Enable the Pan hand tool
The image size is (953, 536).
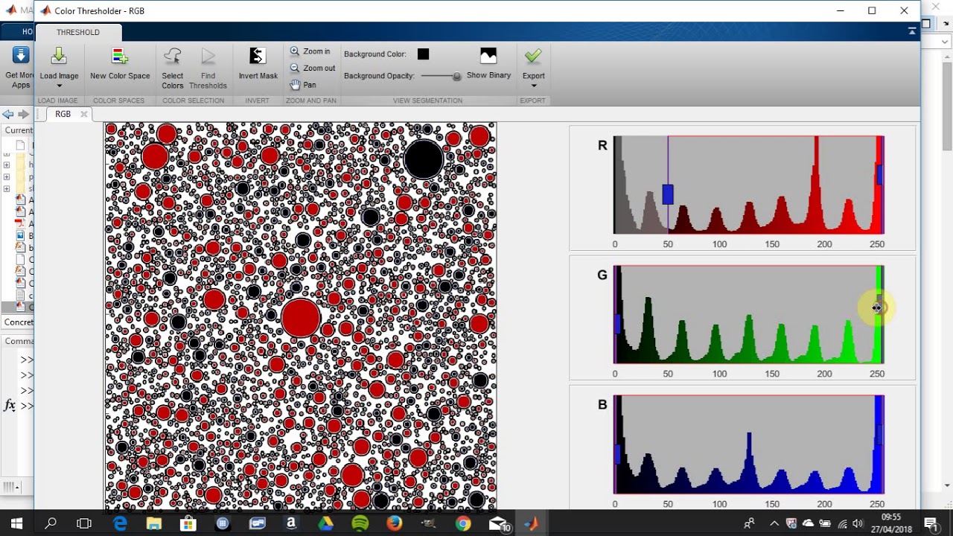tap(303, 85)
